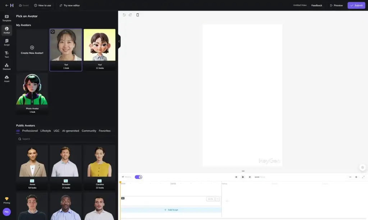Go back with the left arrow icon

(6, 5)
